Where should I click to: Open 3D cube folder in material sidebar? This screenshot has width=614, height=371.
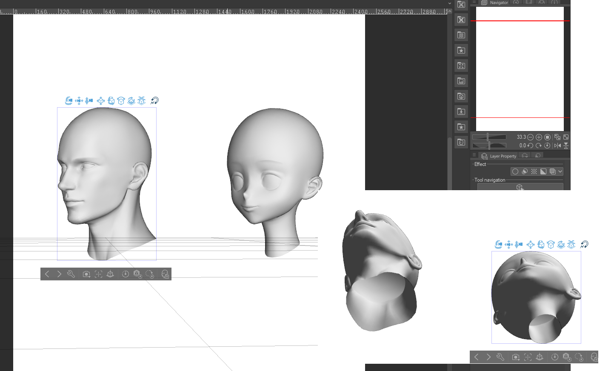point(461,96)
